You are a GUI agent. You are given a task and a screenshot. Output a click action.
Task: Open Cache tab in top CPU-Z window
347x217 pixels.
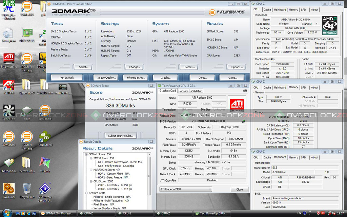point(267,10)
